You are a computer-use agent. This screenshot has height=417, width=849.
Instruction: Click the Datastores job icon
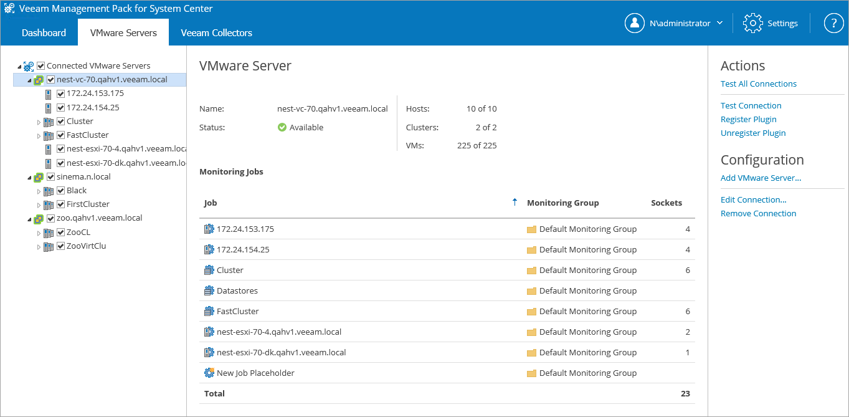[x=209, y=290]
